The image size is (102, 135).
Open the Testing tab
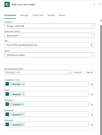tap(51, 15)
